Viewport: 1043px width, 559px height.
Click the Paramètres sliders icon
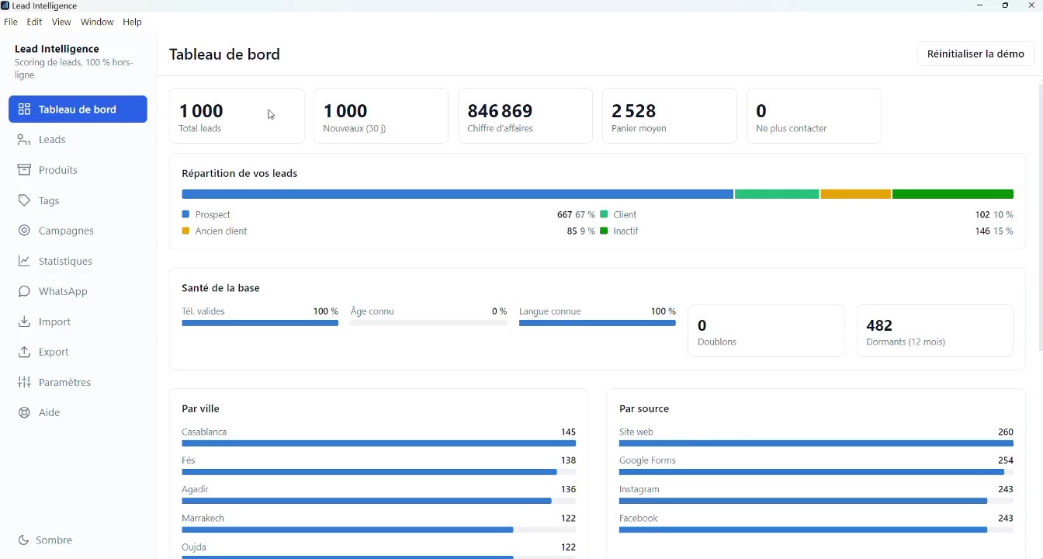[x=24, y=382]
